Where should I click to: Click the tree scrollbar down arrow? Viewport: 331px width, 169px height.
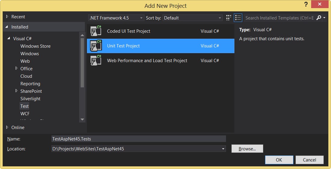point(82,119)
